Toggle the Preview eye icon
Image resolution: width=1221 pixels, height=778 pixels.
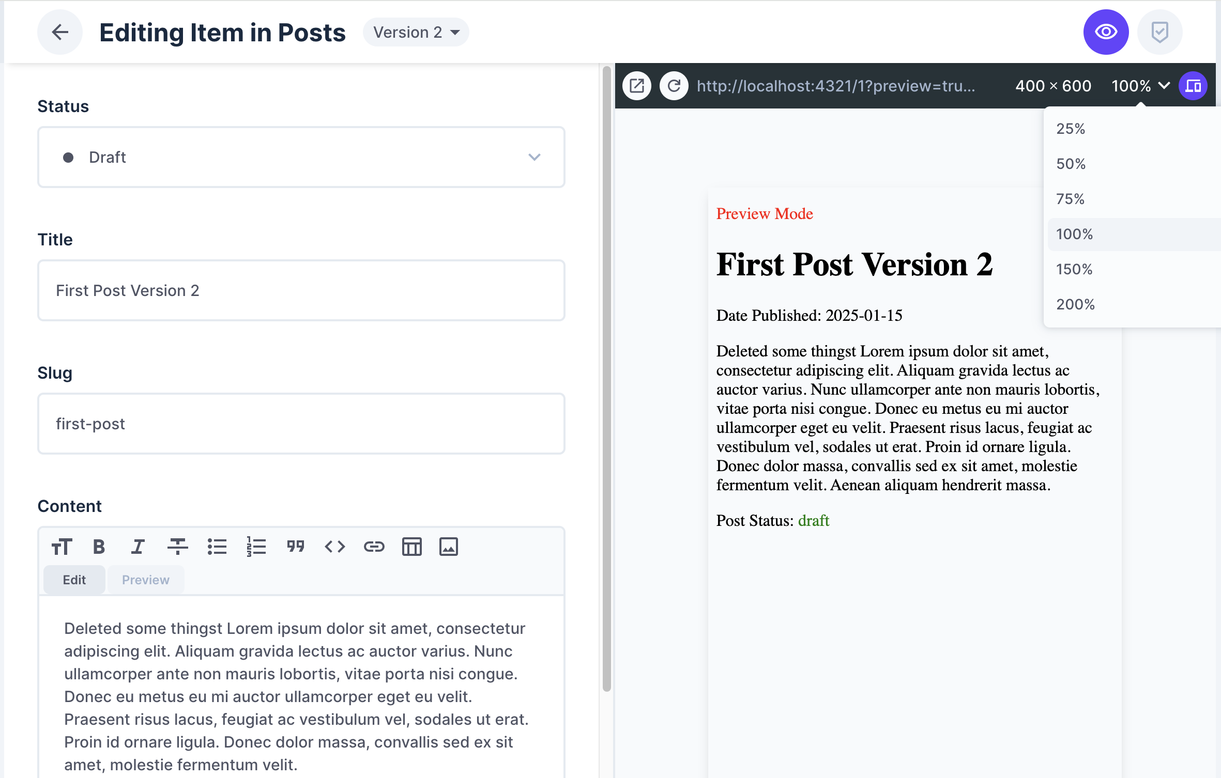click(x=1107, y=33)
